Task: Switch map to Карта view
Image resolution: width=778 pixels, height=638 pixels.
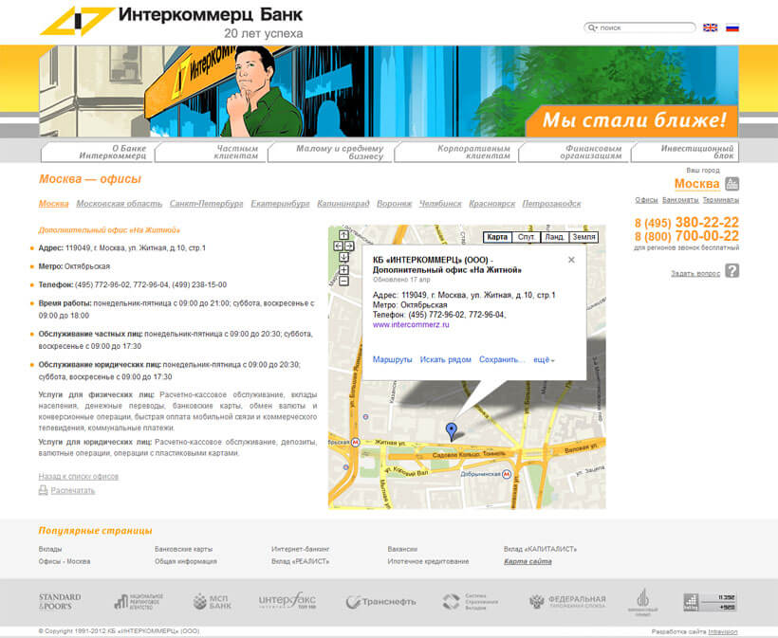Action: [x=497, y=237]
